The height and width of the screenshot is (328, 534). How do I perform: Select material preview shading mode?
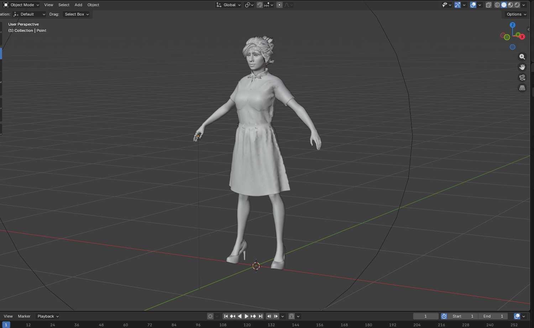click(x=511, y=5)
